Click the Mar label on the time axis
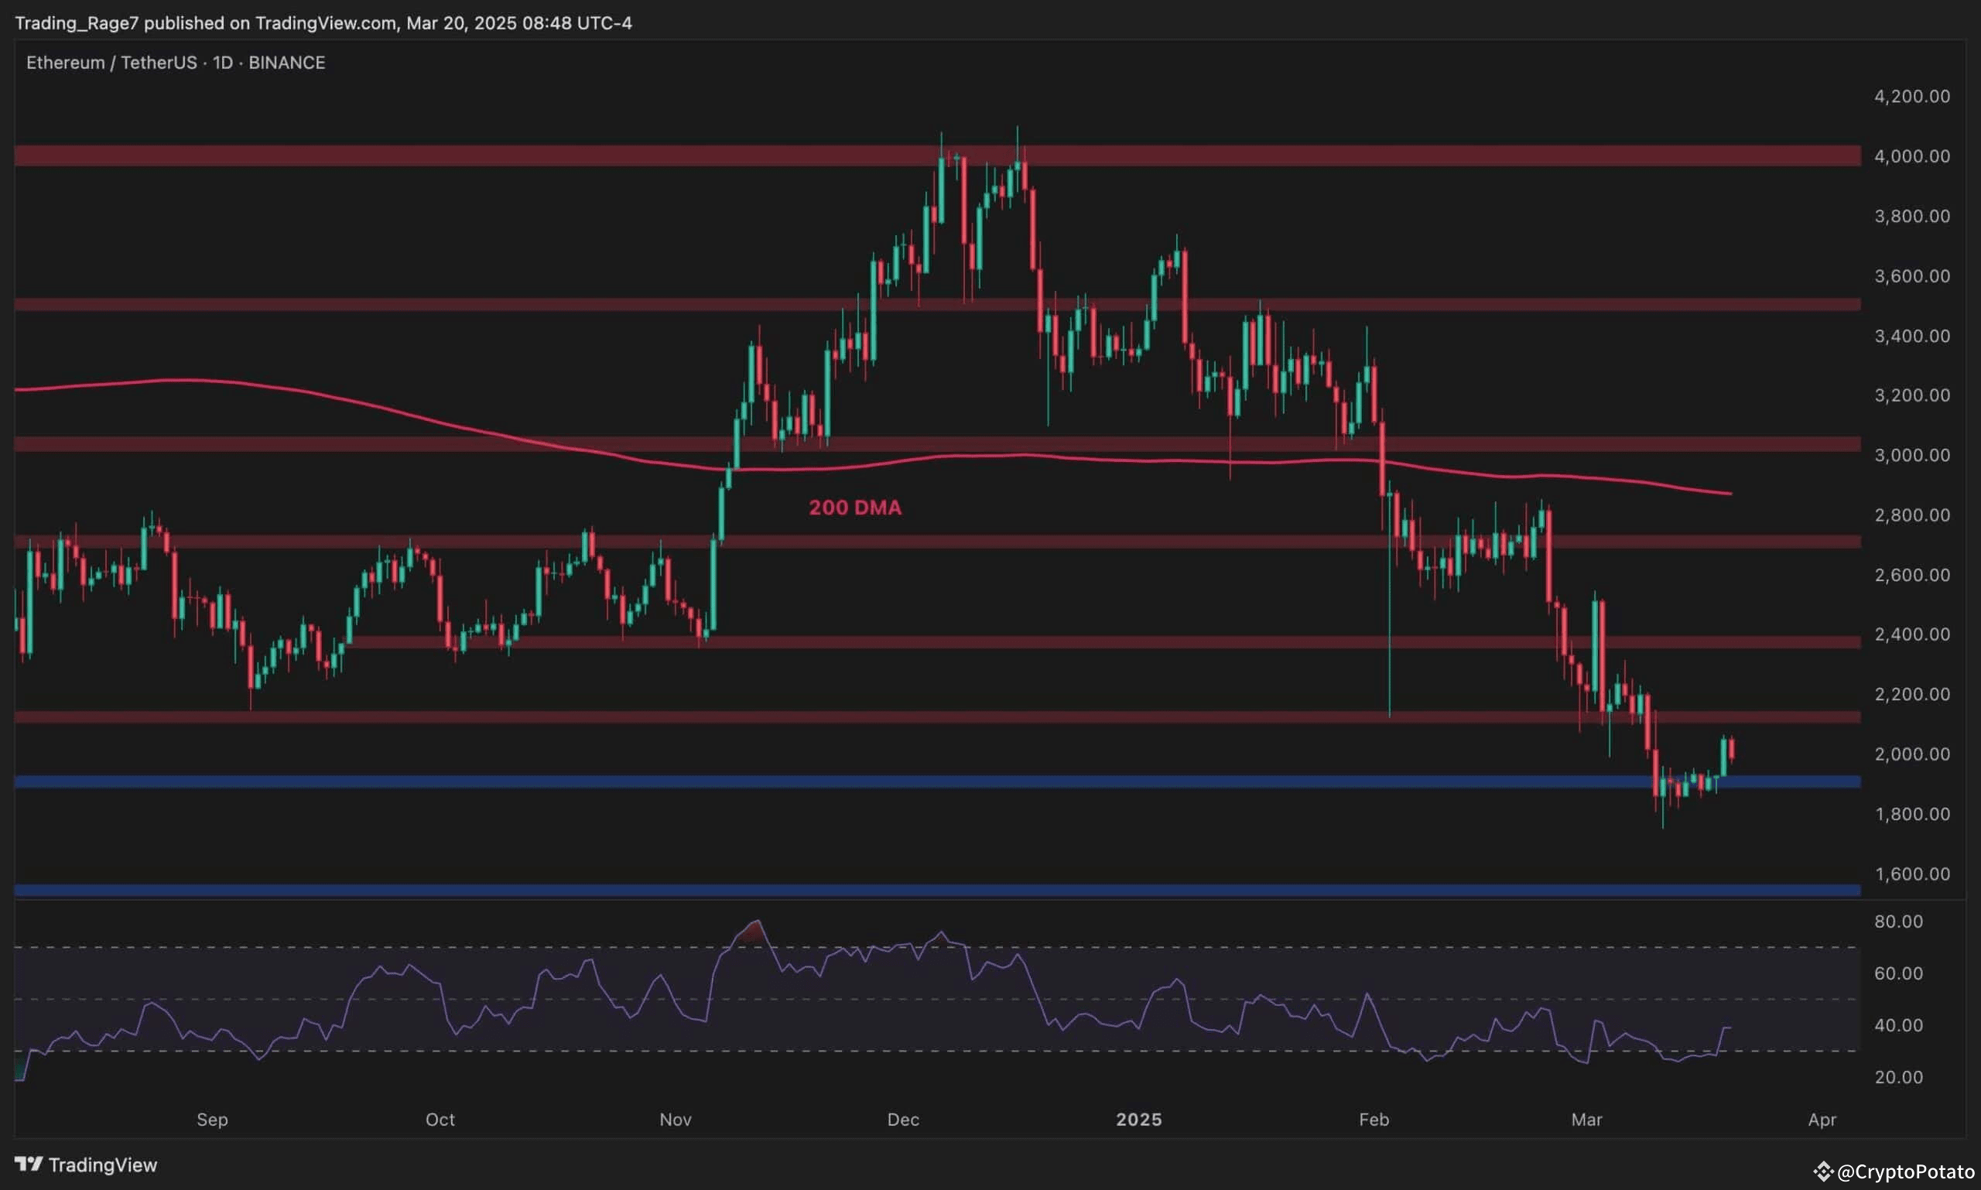The image size is (1981, 1190). [x=1587, y=1120]
